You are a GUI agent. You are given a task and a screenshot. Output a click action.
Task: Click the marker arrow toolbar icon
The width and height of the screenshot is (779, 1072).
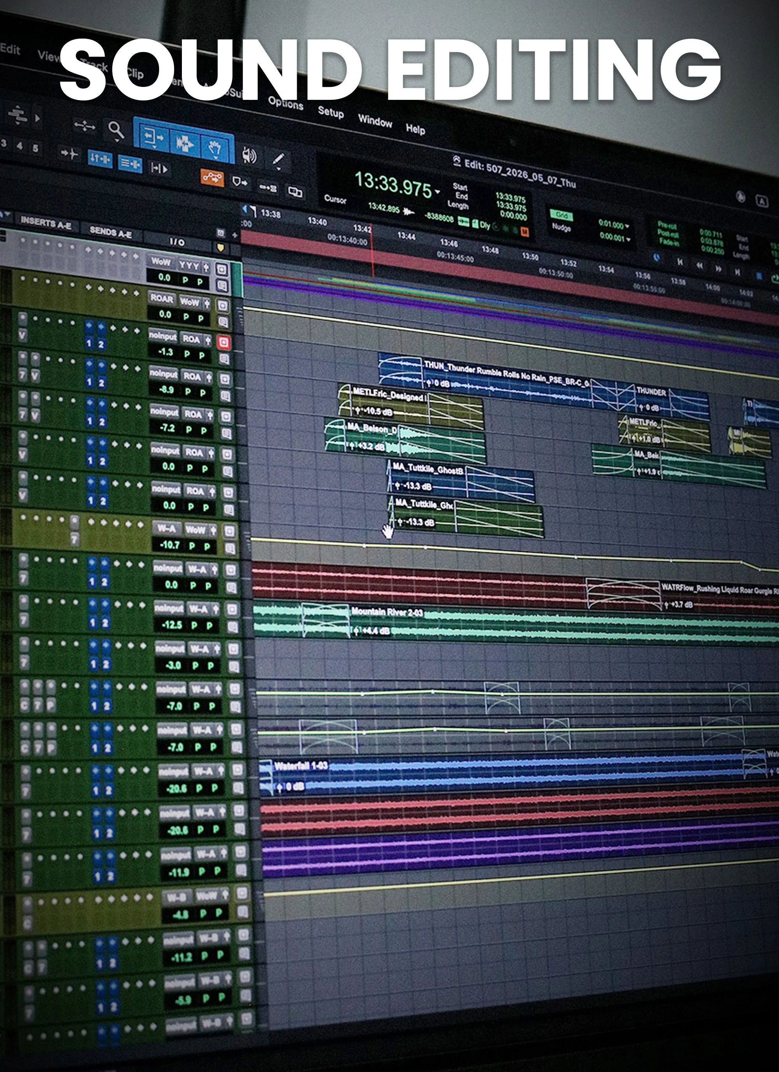coord(240,182)
